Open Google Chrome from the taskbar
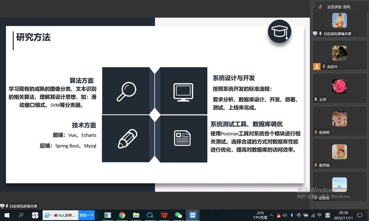This screenshot has height=221, width=369. pyautogui.click(x=122, y=215)
